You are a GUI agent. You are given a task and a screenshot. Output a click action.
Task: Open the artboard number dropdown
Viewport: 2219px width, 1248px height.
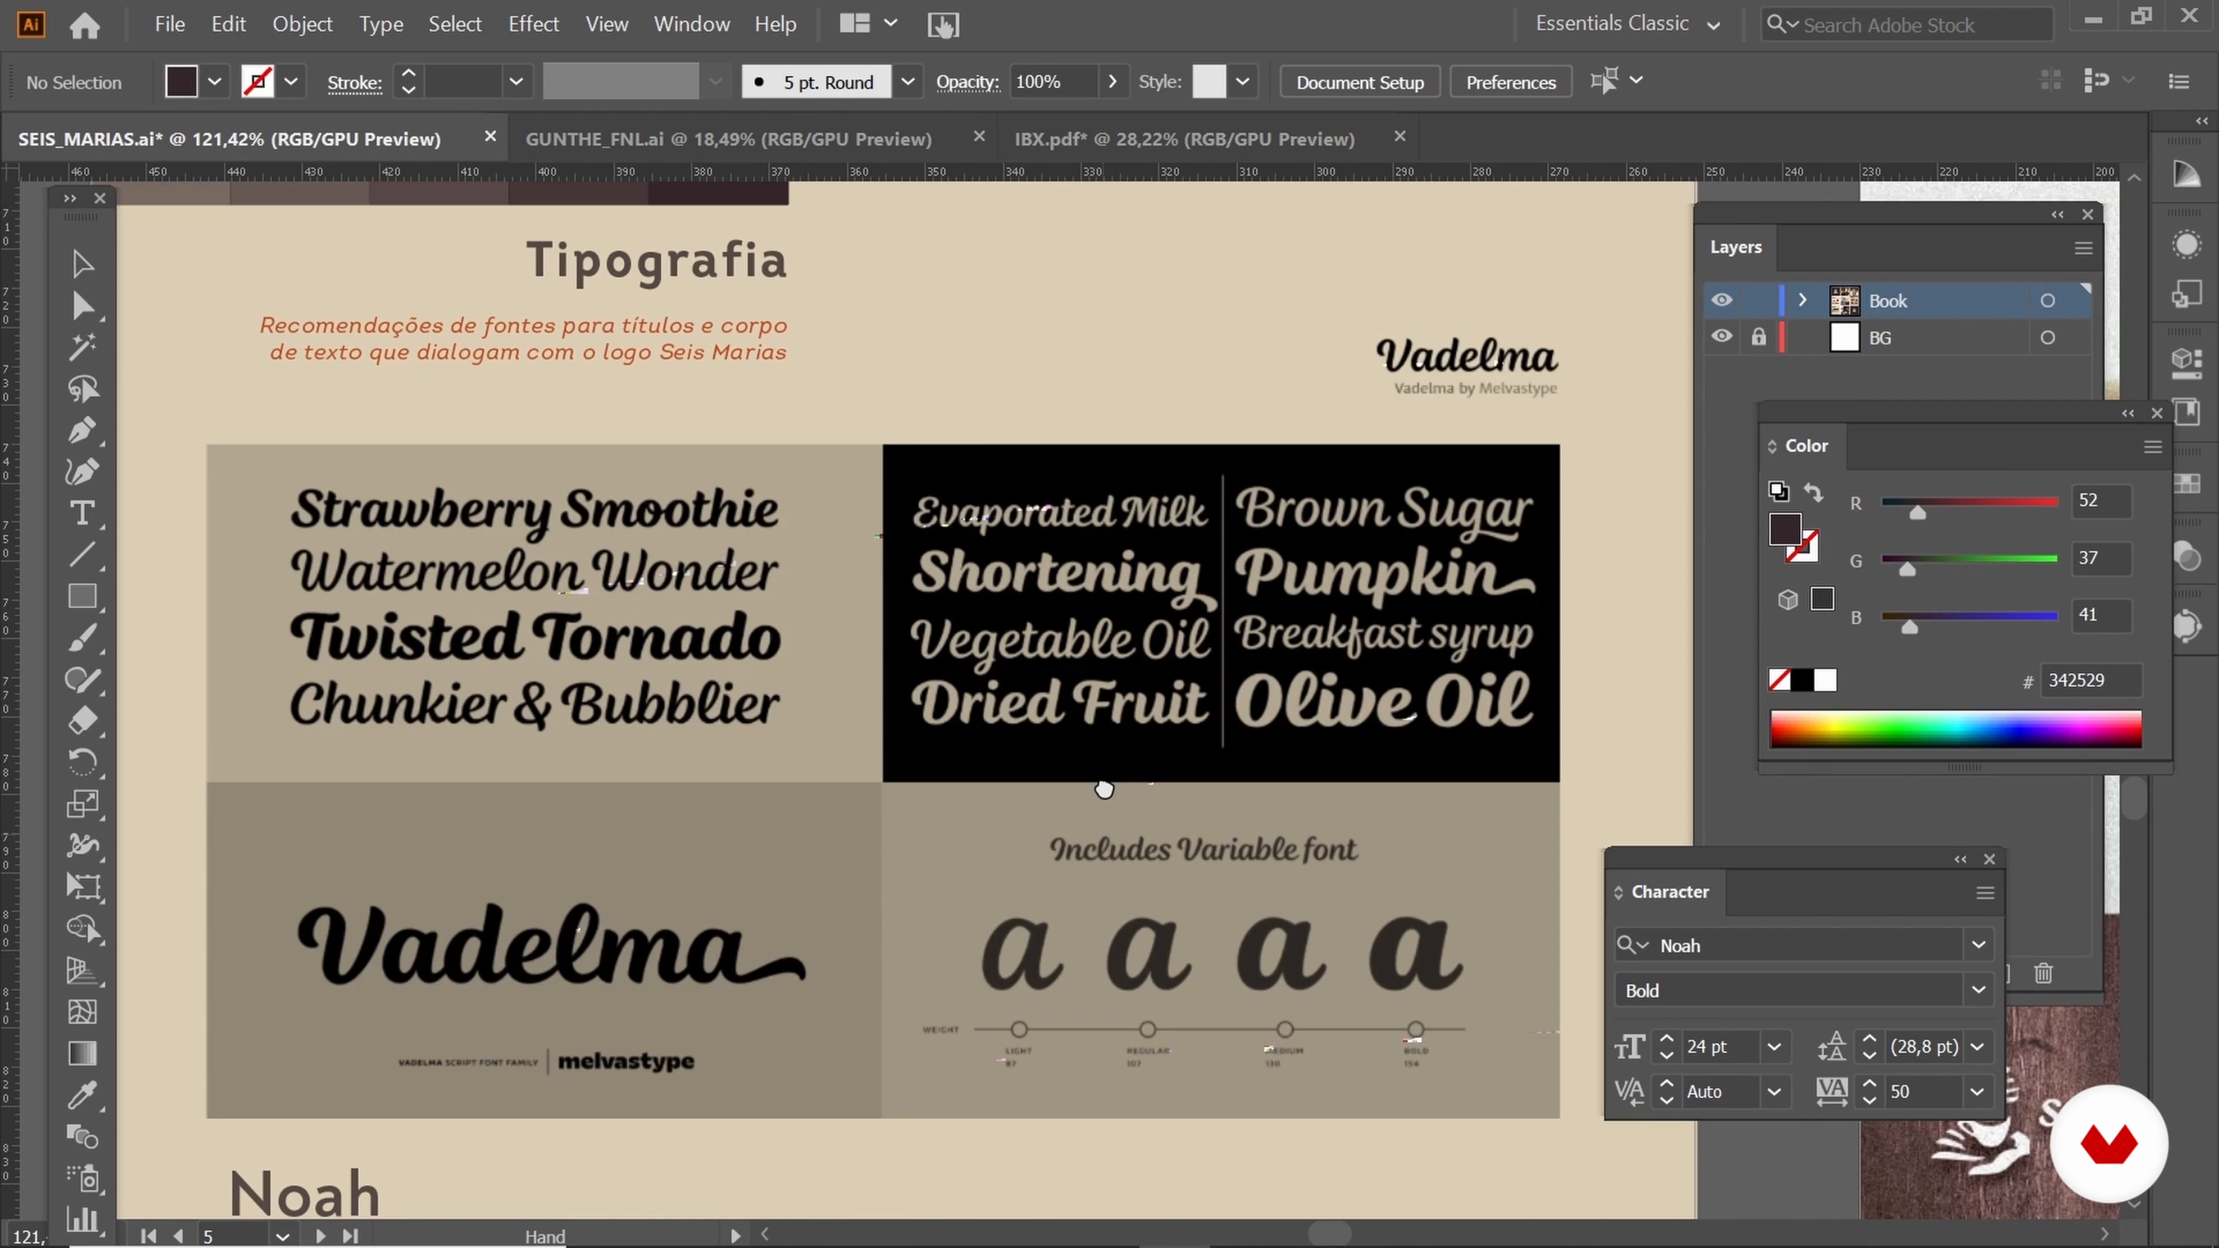pos(281,1236)
